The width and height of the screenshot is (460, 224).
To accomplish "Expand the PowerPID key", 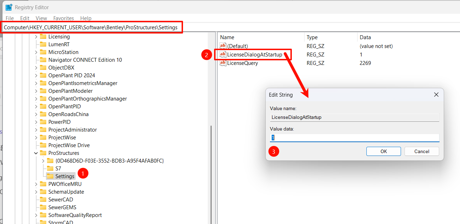I will click(36, 122).
